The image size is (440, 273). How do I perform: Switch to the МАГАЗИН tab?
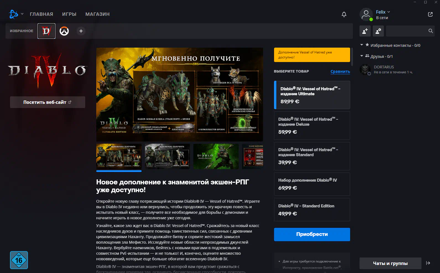(x=97, y=14)
